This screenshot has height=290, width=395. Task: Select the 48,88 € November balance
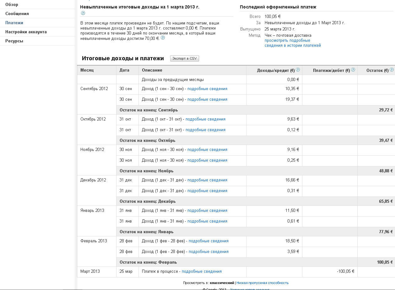point(386,171)
